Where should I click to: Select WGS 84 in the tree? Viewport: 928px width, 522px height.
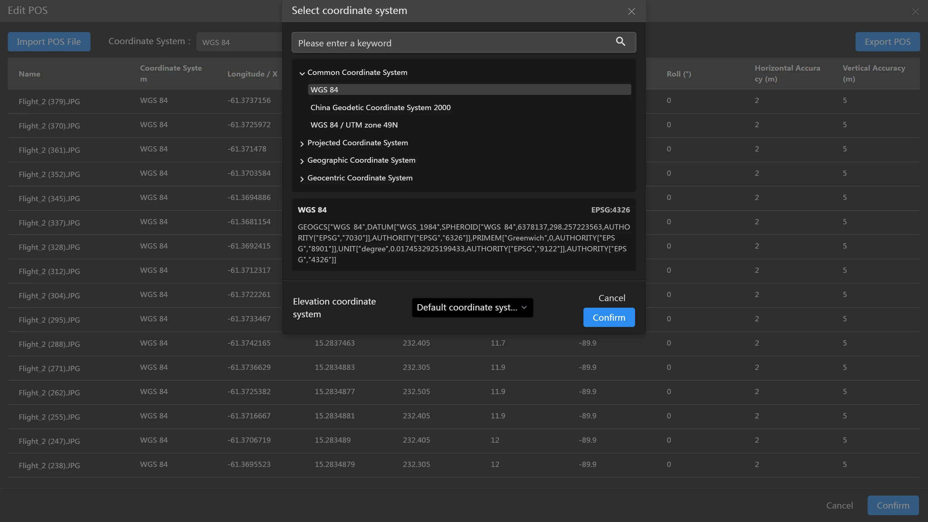(324, 90)
